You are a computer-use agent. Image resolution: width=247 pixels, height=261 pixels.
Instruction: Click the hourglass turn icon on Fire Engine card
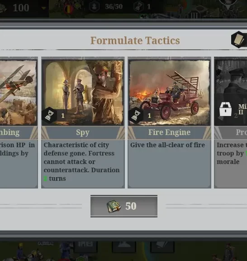tap(136, 116)
